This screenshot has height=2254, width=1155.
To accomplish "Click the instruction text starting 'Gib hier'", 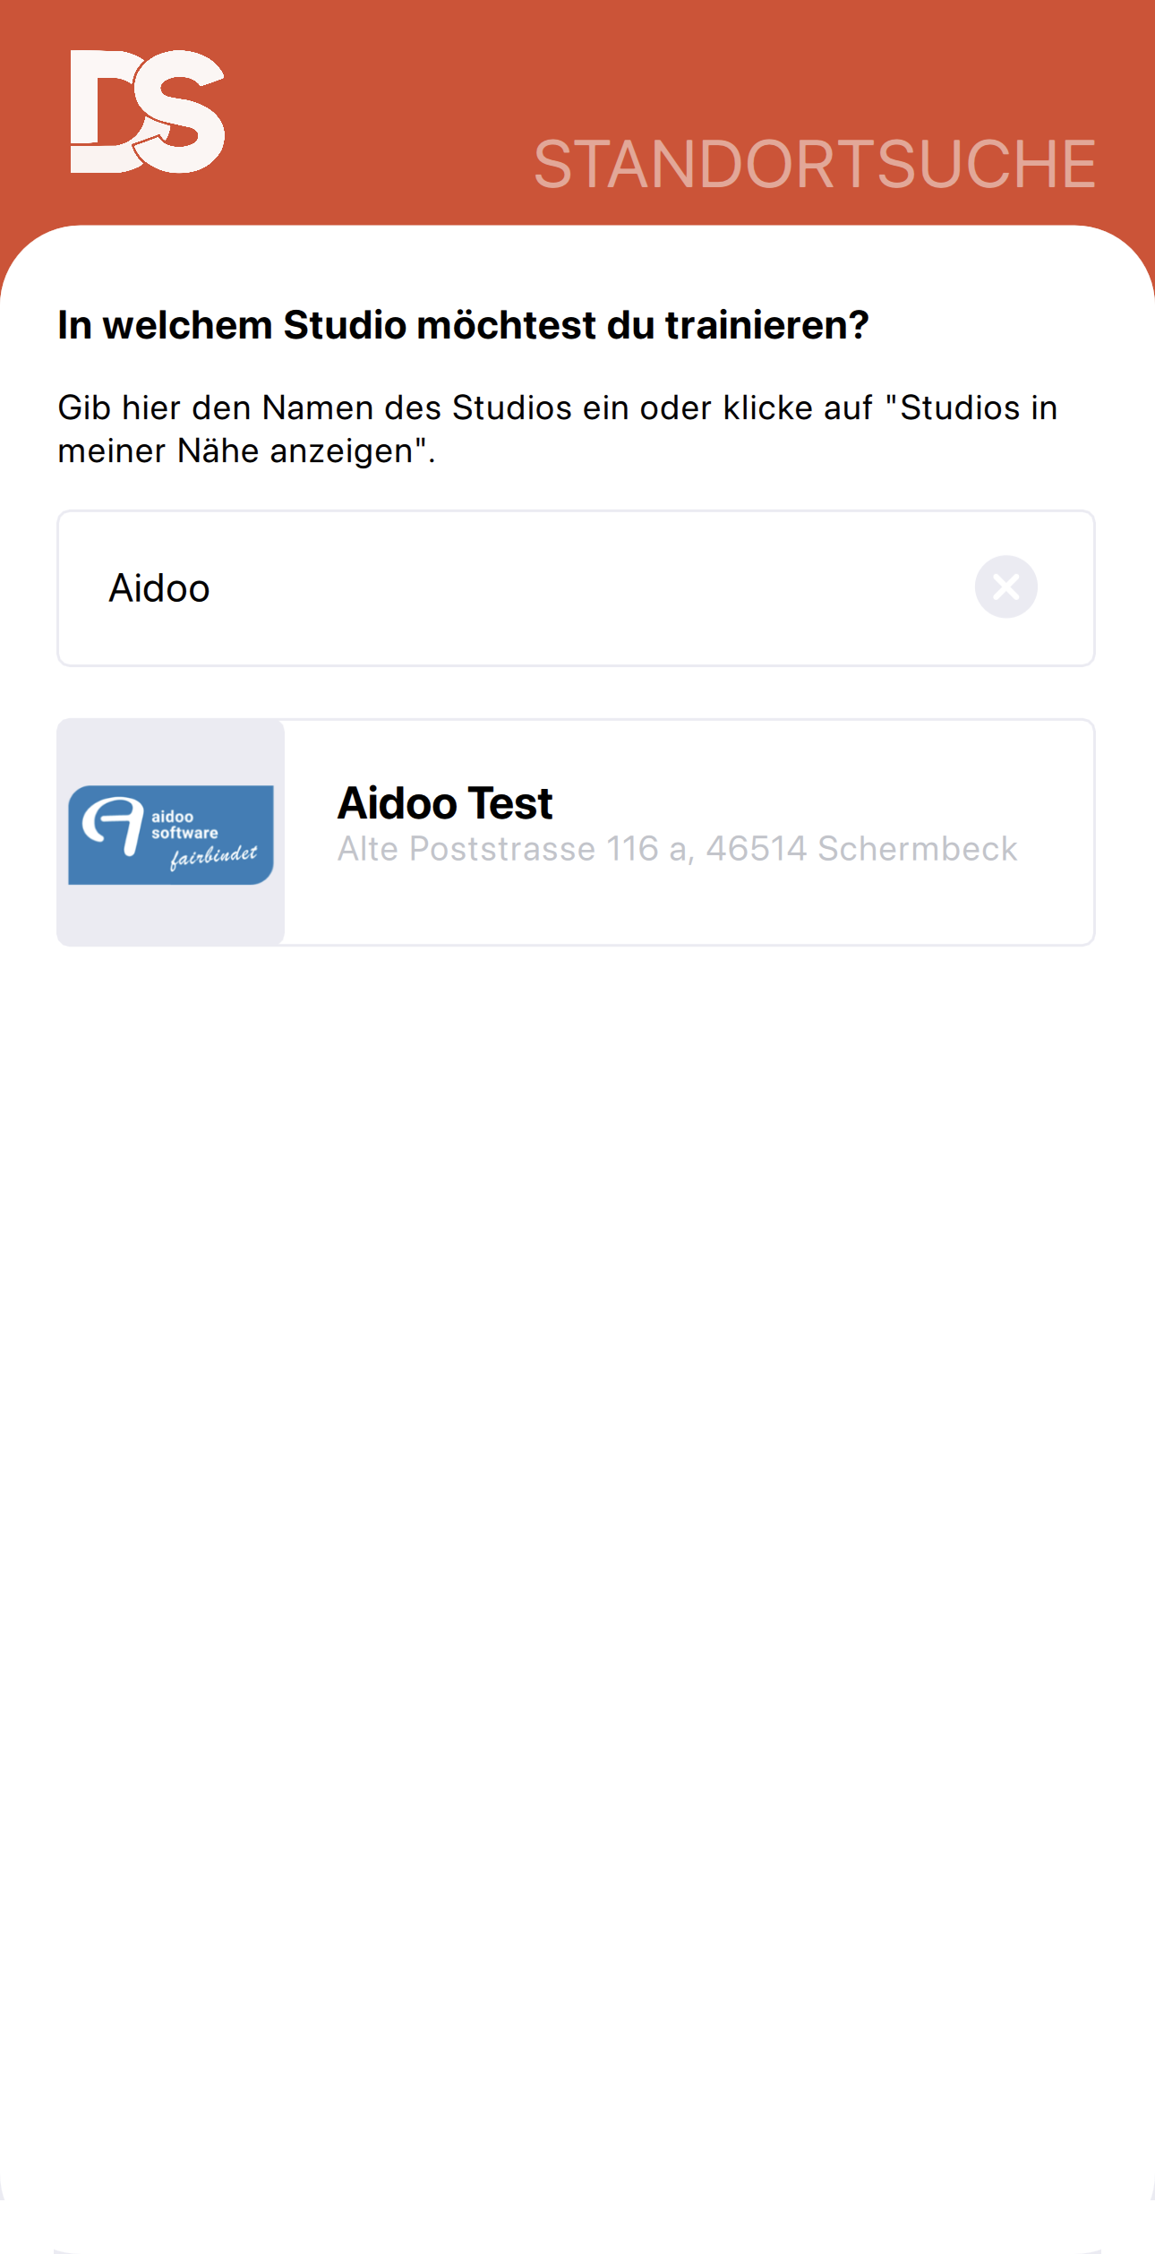I will coord(358,408).
